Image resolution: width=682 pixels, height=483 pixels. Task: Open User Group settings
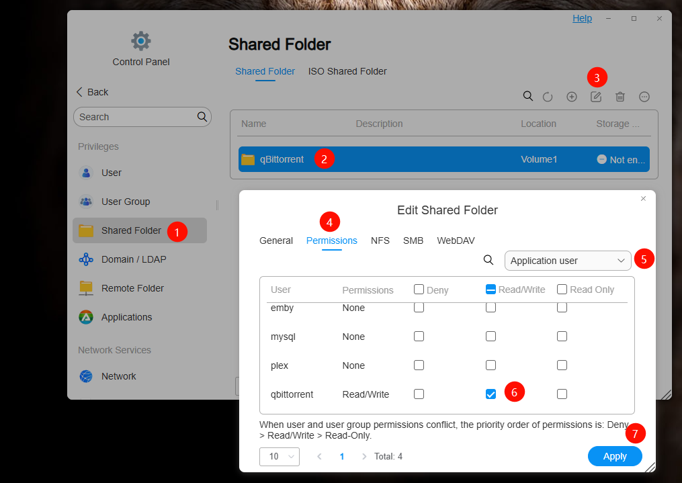140,202
